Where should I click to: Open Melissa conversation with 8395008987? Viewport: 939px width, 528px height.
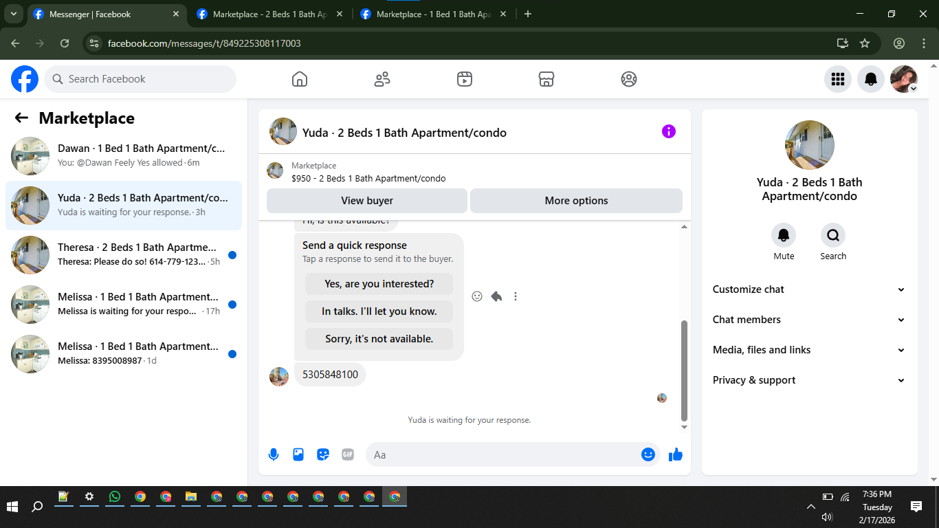click(x=124, y=354)
